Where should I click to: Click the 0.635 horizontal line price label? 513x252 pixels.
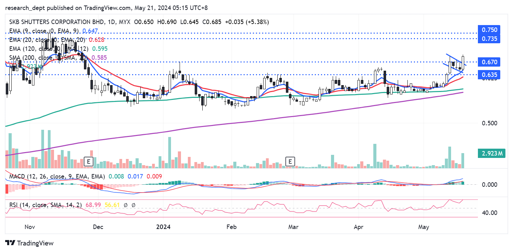pyautogui.click(x=490, y=75)
